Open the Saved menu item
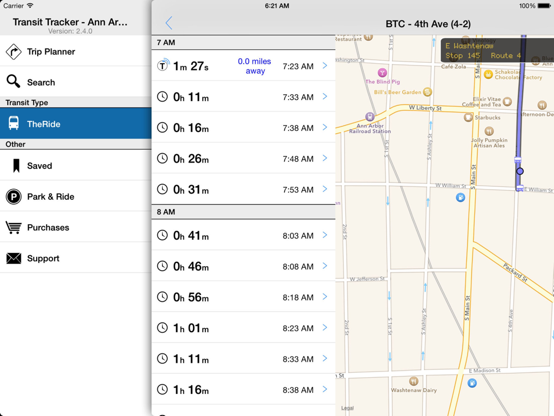This screenshot has height=416, width=554. [x=75, y=165]
